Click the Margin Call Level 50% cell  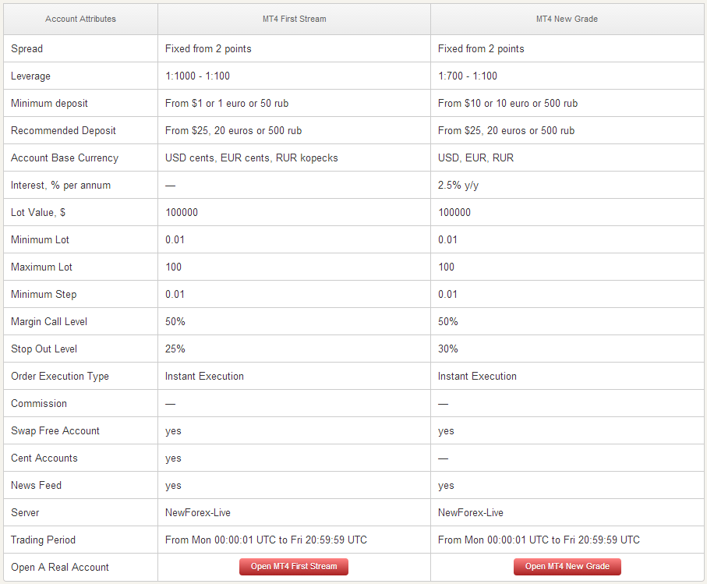[175, 321]
